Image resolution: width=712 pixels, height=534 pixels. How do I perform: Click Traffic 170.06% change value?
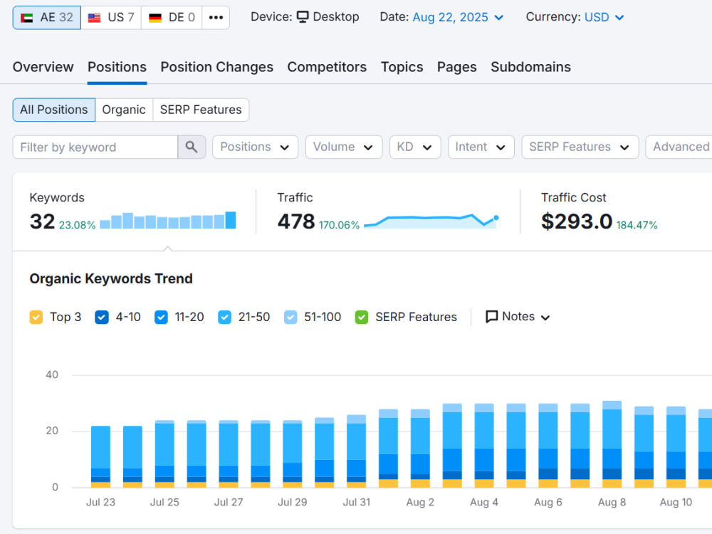point(339,225)
